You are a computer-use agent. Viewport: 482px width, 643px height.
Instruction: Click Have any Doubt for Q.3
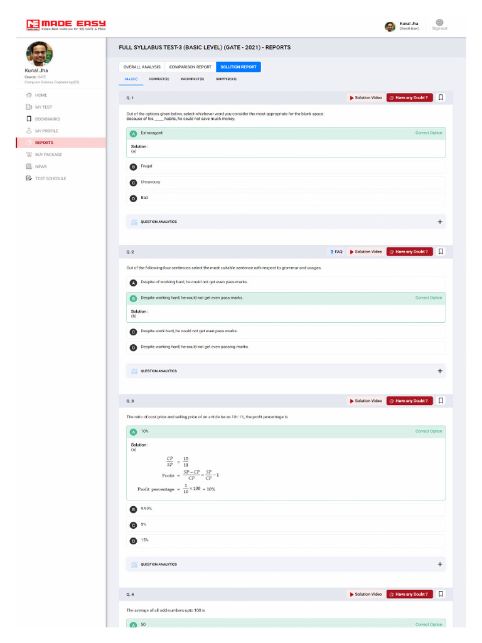(409, 401)
